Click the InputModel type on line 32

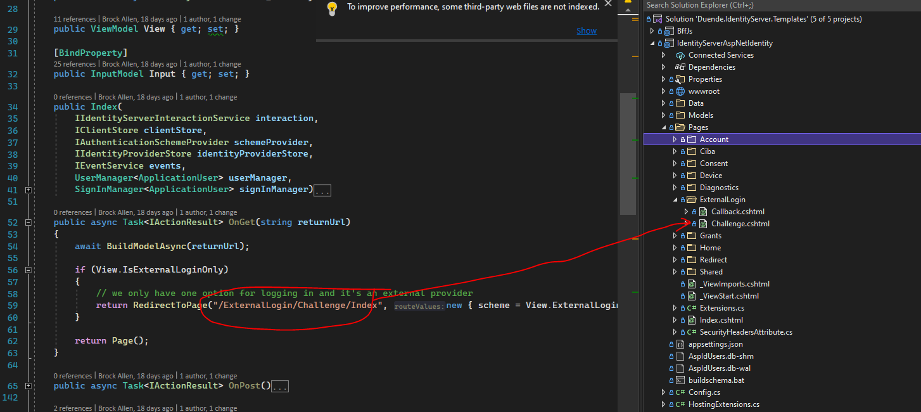point(117,74)
